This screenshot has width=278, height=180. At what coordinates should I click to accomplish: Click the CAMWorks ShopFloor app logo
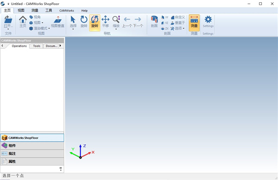click(x=3, y=4)
